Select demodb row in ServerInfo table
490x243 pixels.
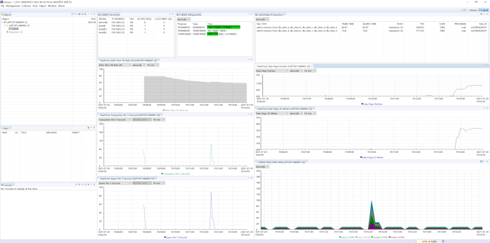click(136, 22)
